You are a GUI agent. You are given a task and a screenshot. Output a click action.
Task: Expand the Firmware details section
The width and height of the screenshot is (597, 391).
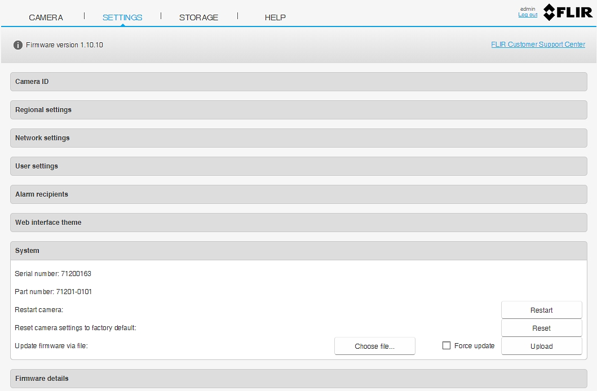coord(298,379)
